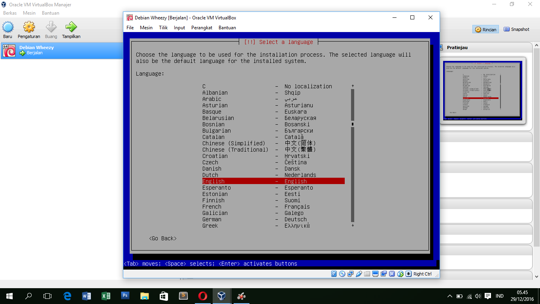Open the Mesin menu in VirtualBox Manager
This screenshot has height=304, width=540.
(x=29, y=13)
